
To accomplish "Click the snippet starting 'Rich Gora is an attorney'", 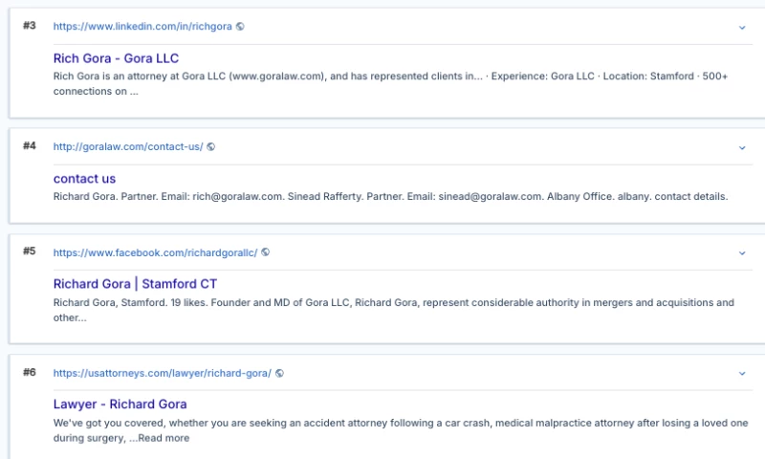I will point(390,83).
